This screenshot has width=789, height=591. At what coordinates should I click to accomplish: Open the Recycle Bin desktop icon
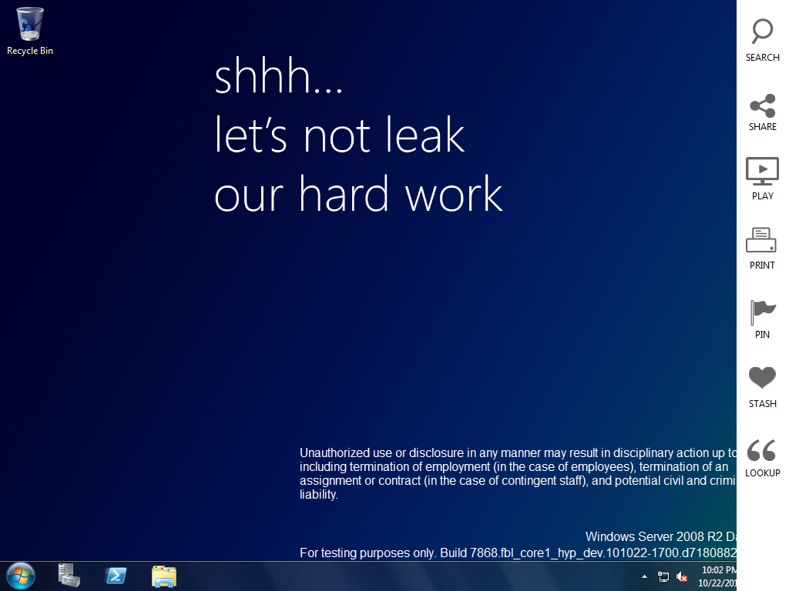(x=30, y=31)
